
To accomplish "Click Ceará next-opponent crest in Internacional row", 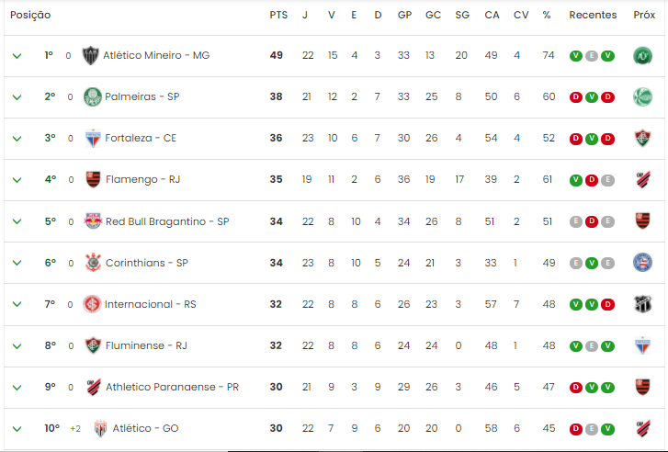I will 643,304.
